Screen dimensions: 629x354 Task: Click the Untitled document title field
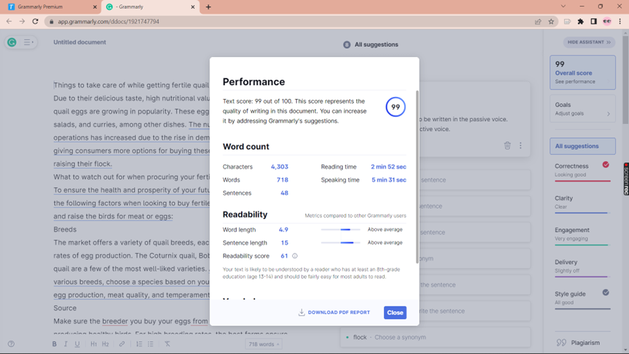click(x=80, y=42)
